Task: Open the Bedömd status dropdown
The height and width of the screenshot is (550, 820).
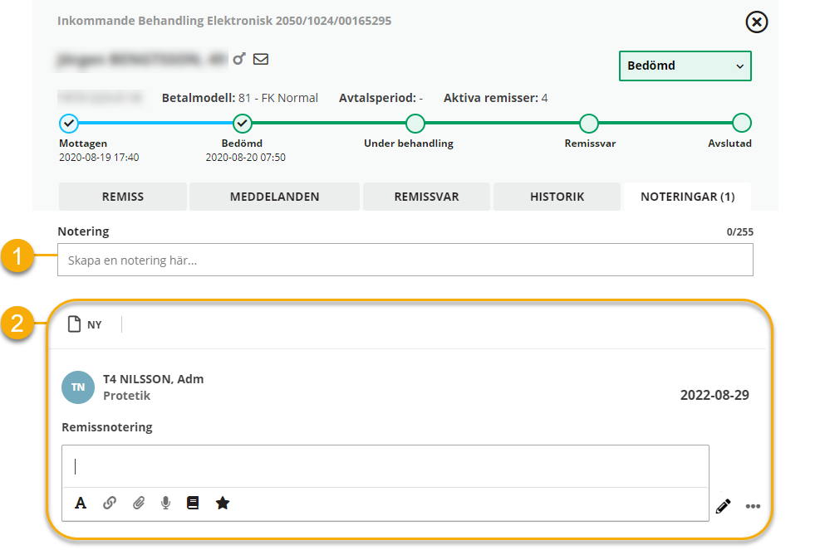Action: (685, 66)
